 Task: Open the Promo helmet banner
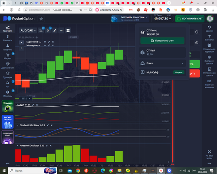coord(8,107)
